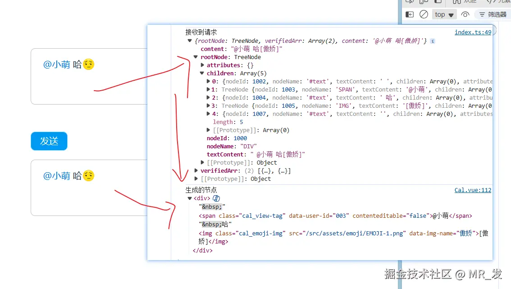Expand [[Prototype]]: Array(0) entry

pos(208,130)
